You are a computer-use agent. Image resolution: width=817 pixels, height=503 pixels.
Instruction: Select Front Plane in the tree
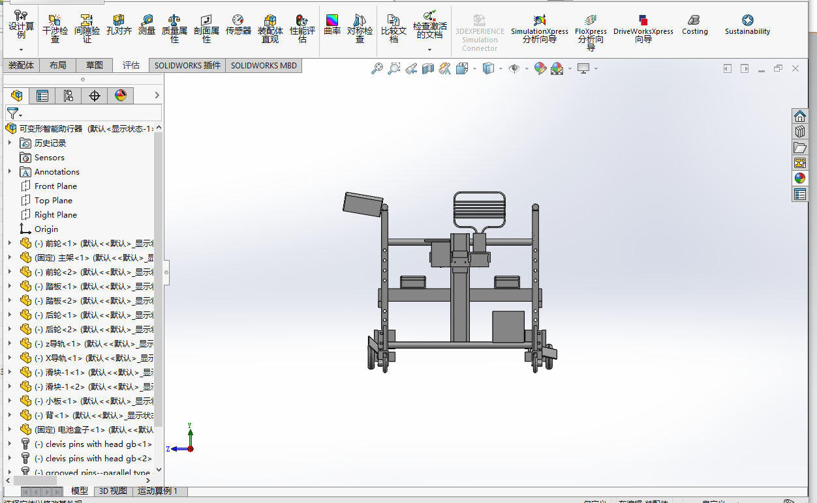coord(55,186)
